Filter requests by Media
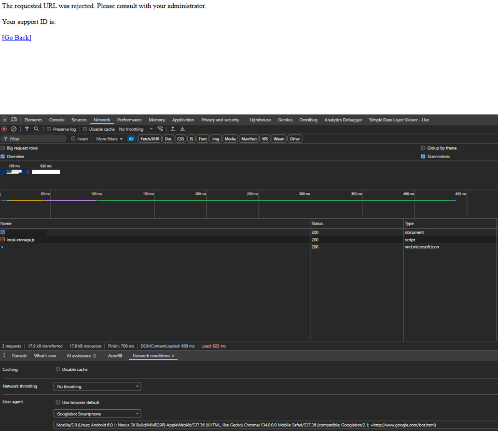 pos(230,139)
